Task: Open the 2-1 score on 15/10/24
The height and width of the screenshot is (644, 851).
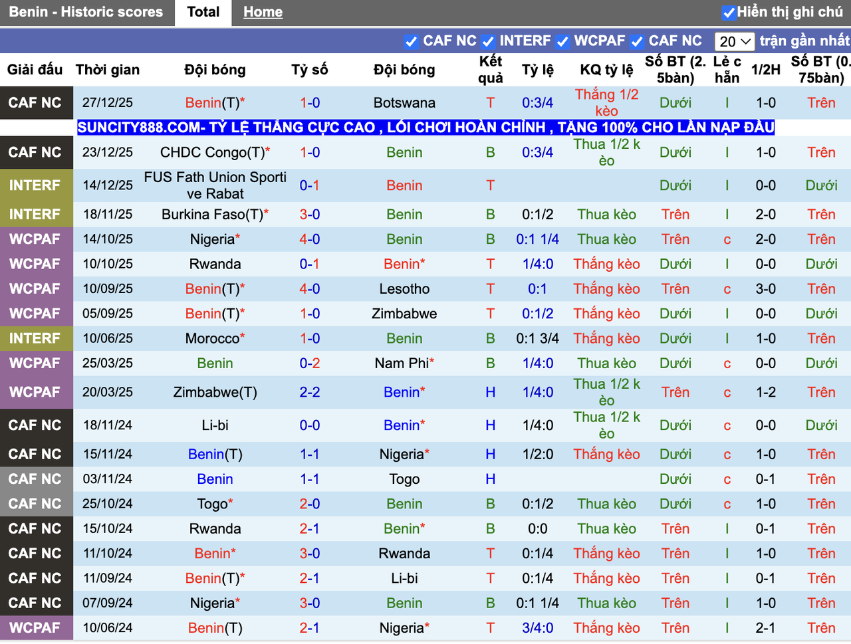Action: (x=310, y=529)
